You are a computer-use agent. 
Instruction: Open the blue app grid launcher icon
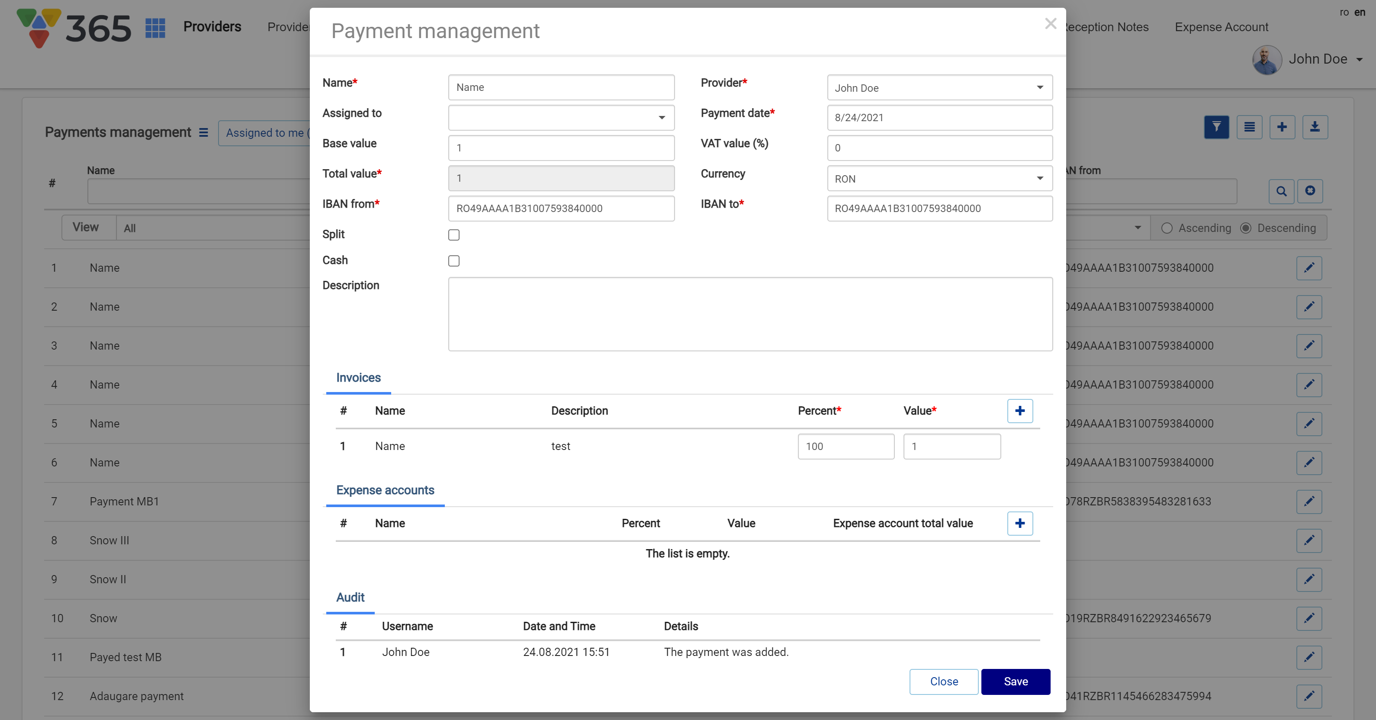click(155, 27)
